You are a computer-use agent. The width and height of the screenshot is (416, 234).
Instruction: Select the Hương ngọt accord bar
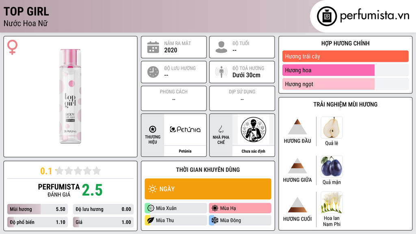(345, 84)
